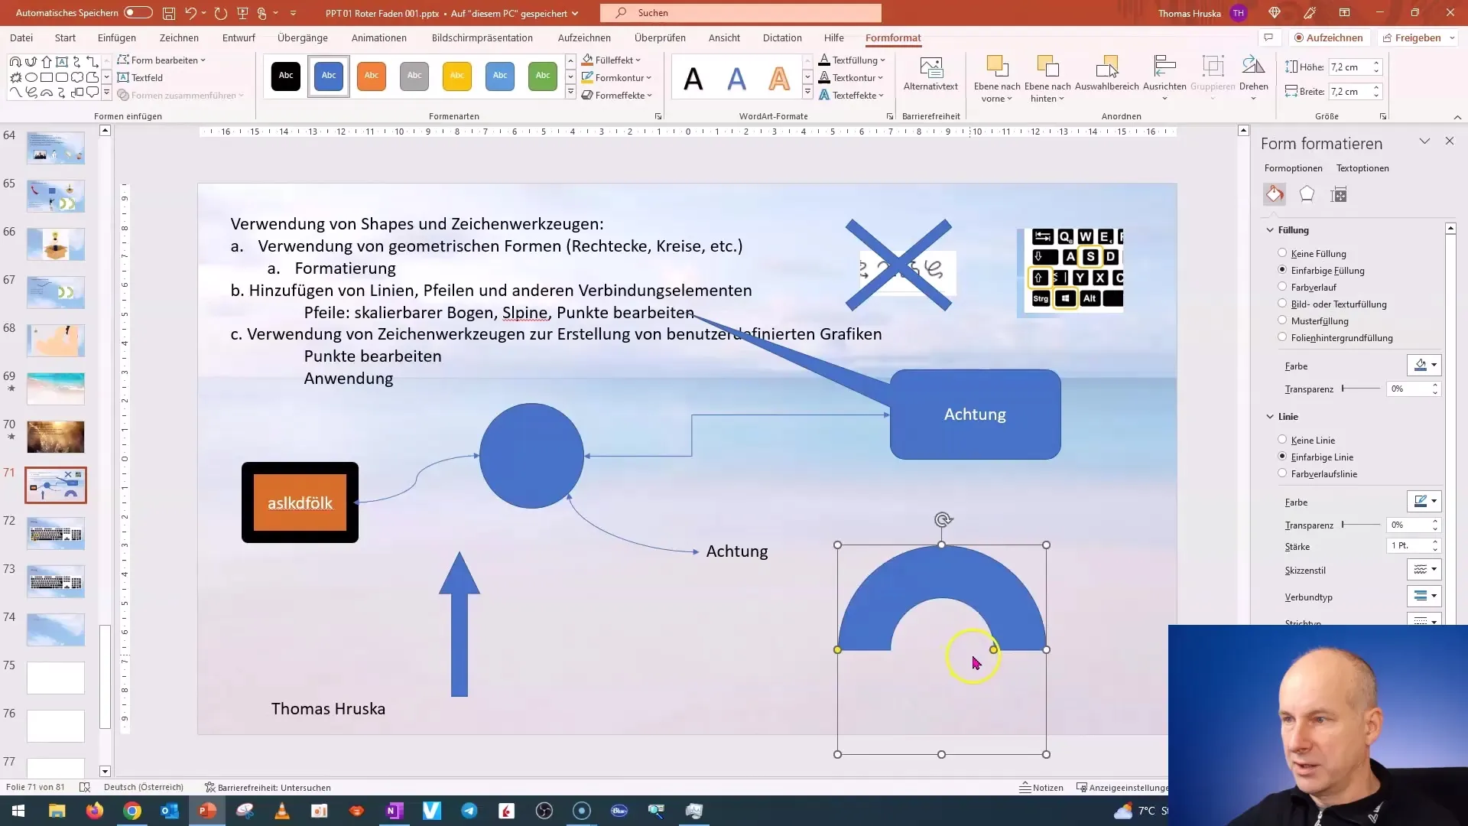Open OneNote from taskbar

[x=395, y=811]
